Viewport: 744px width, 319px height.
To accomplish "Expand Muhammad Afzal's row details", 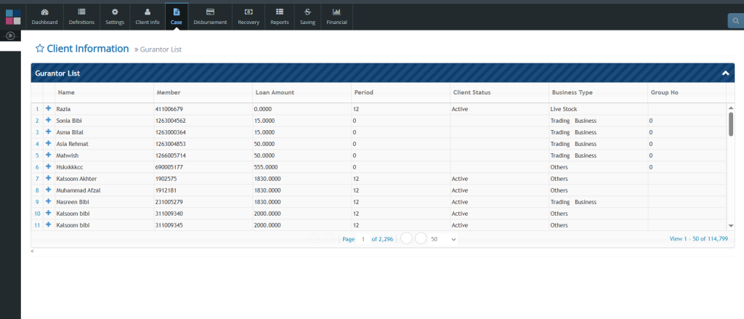I will (x=49, y=190).
